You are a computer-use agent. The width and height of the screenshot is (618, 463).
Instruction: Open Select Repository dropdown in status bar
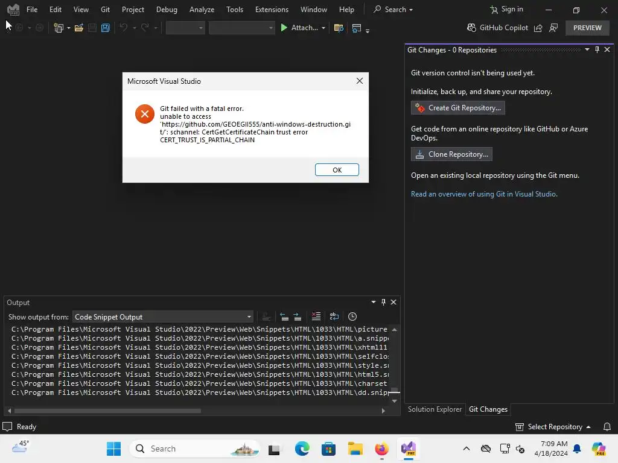click(553, 427)
